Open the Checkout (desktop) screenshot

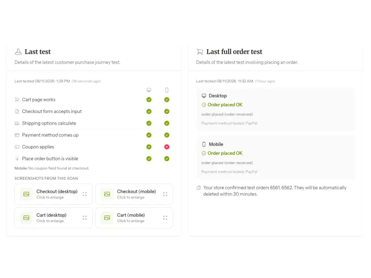[53, 194]
